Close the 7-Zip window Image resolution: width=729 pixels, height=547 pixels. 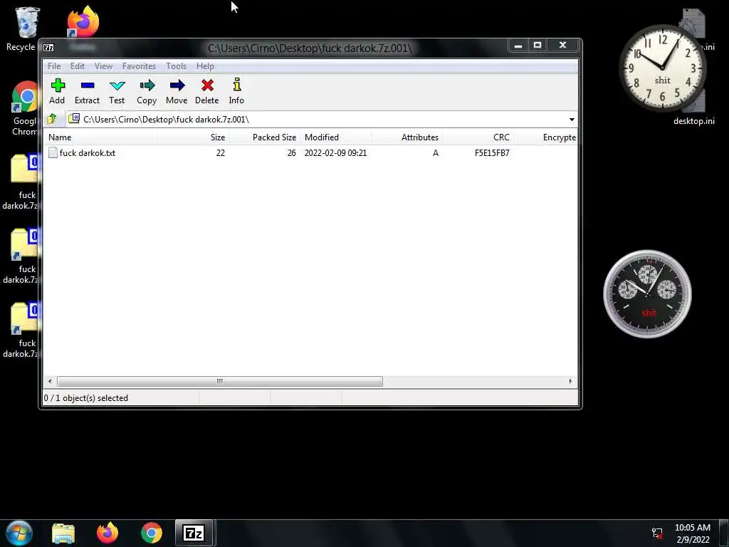pos(562,46)
